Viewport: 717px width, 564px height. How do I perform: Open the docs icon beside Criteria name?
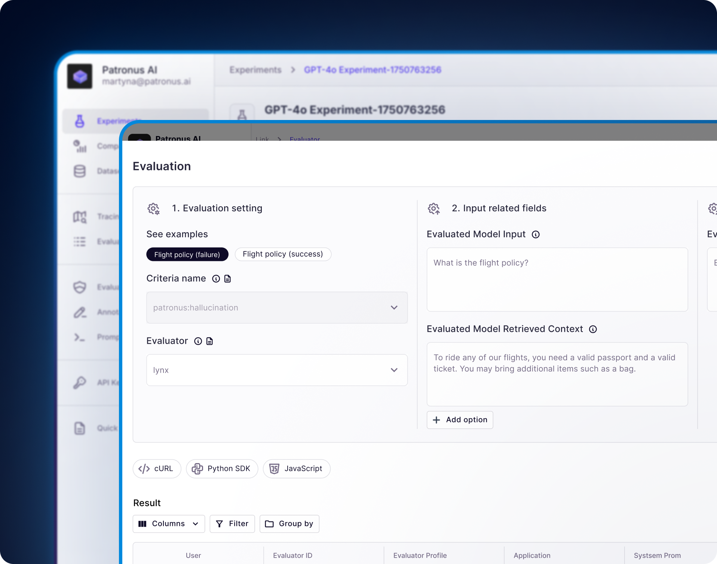pos(227,279)
